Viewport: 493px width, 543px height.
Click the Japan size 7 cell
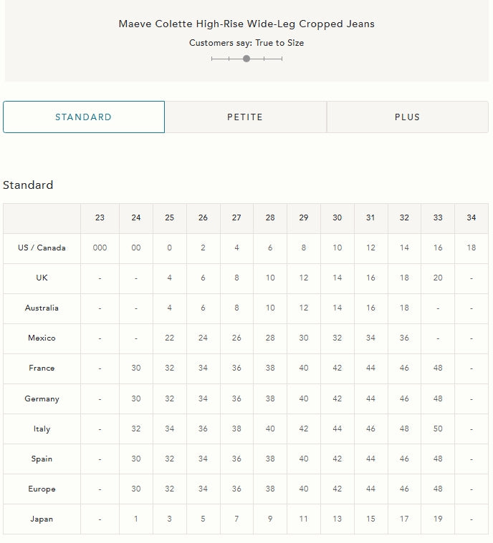236,519
